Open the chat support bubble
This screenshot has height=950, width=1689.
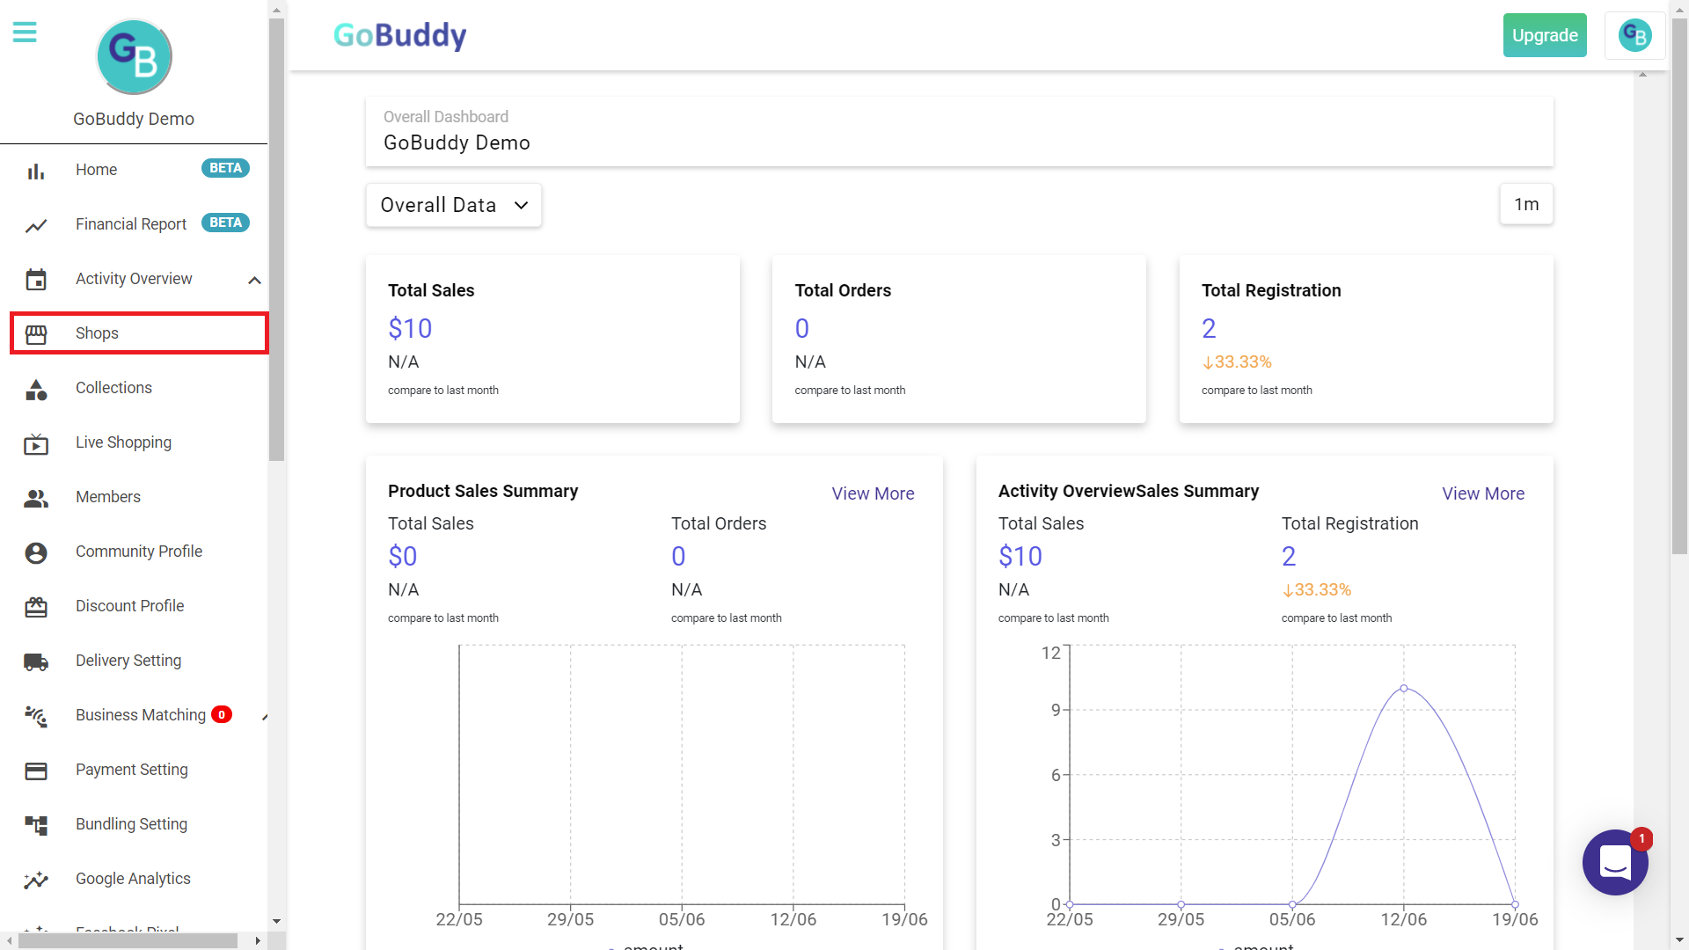[1615, 862]
